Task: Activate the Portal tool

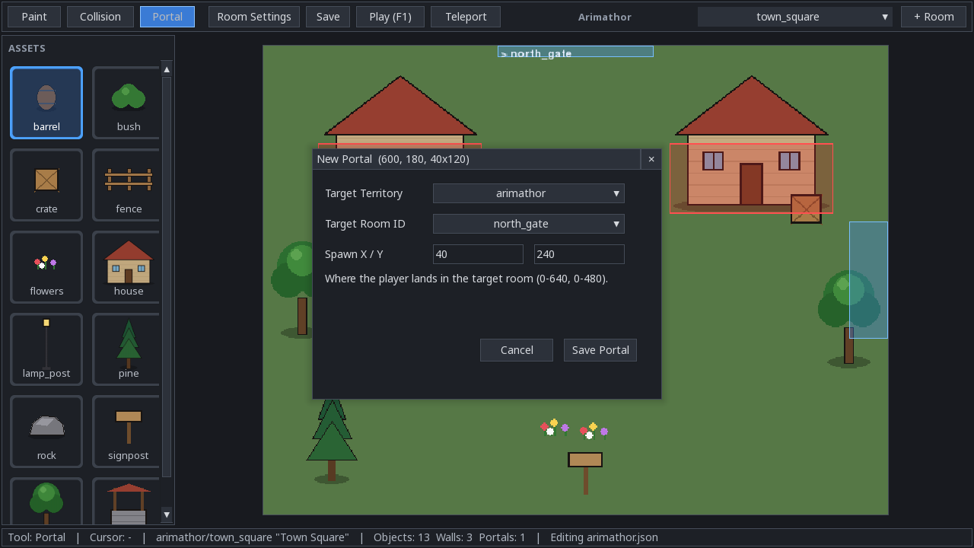Action: click(x=167, y=17)
